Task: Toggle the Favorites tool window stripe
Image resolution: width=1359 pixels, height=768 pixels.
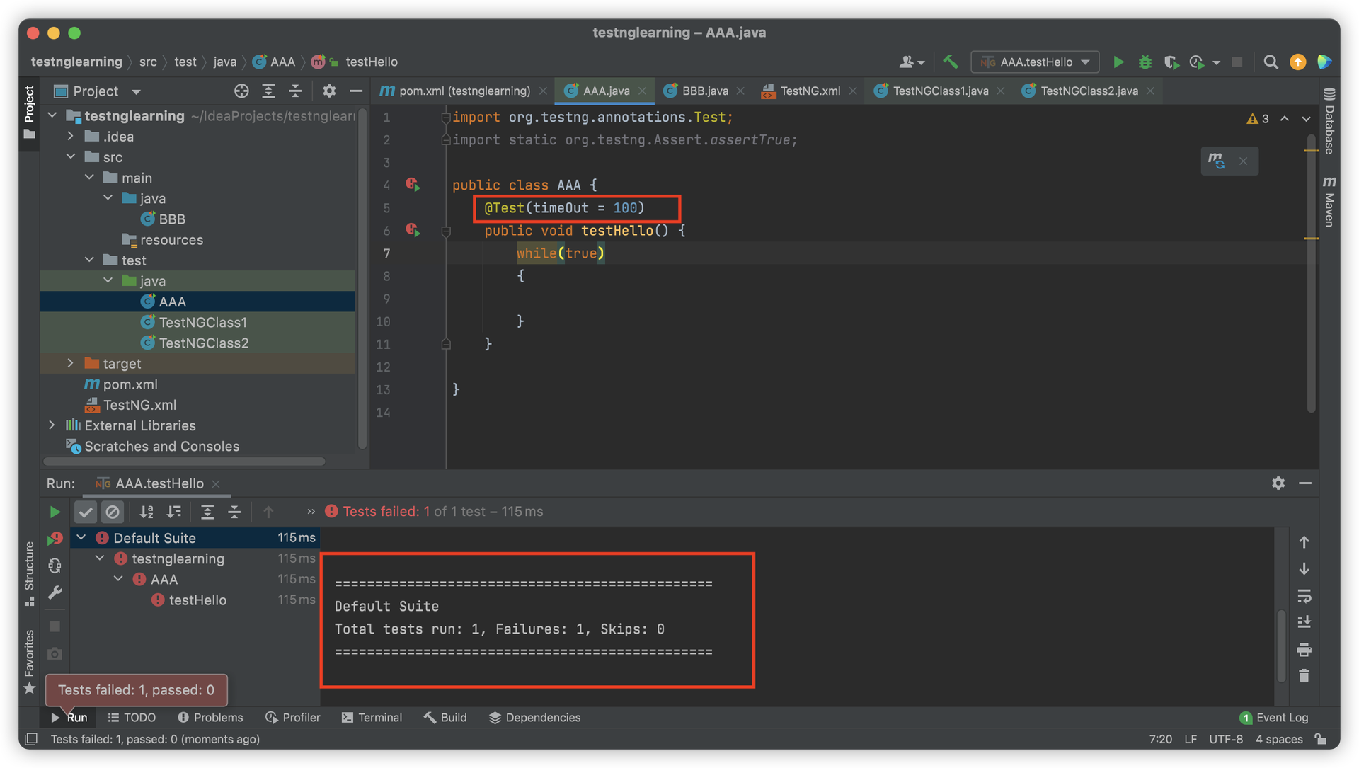Action: pyautogui.click(x=29, y=661)
